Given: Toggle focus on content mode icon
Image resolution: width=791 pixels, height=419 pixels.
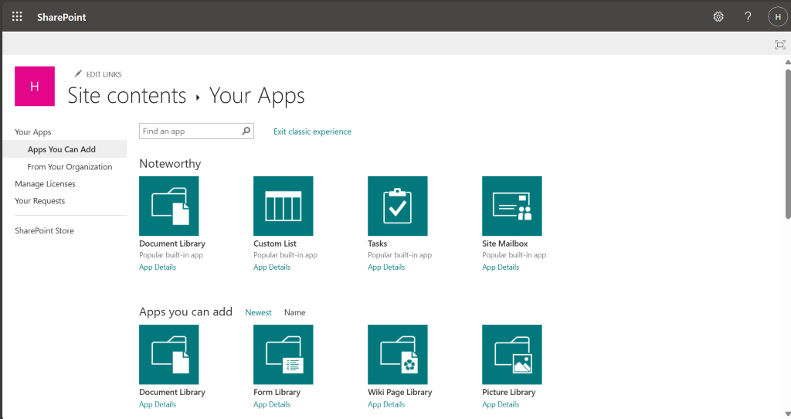Looking at the screenshot, I should coord(780,45).
